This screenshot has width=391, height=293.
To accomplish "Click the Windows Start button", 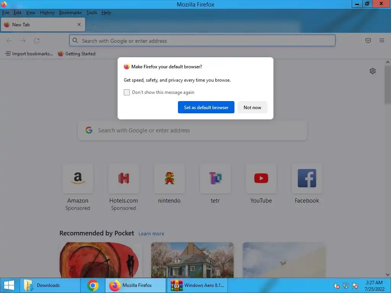I will (x=10, y=285).
